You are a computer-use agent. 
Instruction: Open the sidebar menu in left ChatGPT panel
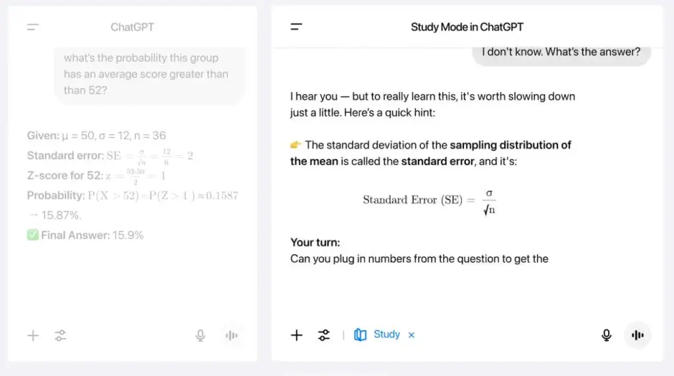(33, 27)
